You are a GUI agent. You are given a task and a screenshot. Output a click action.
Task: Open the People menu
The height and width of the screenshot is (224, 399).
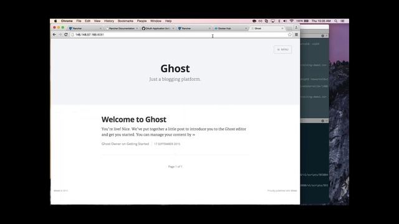[142, 21]
